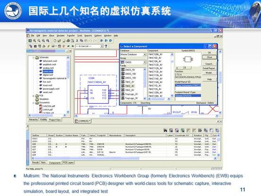Toggle the Design Toolbox icon in second toolbar
Image resolution: width=261 pixels, height=196 pixels.
click(x=31, y=46)
